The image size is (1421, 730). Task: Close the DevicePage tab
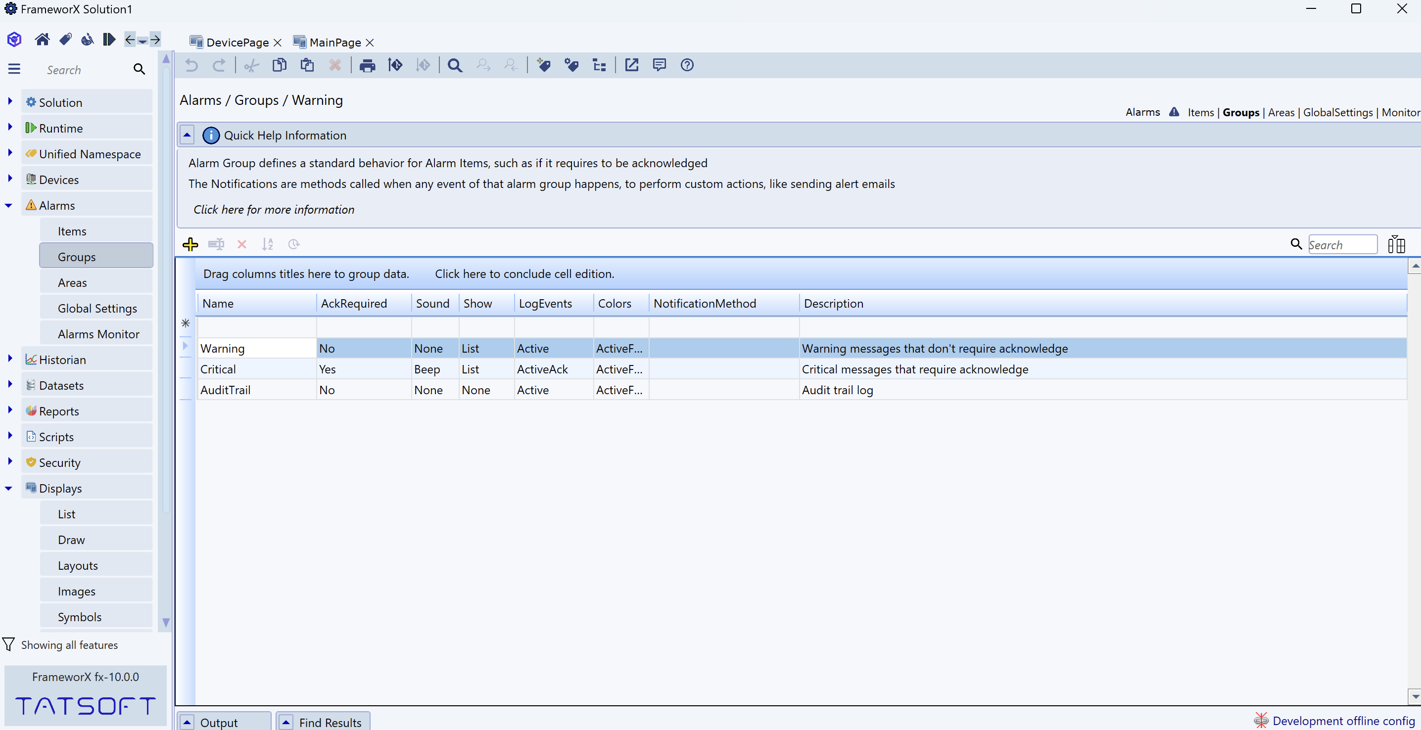(278, 43)
